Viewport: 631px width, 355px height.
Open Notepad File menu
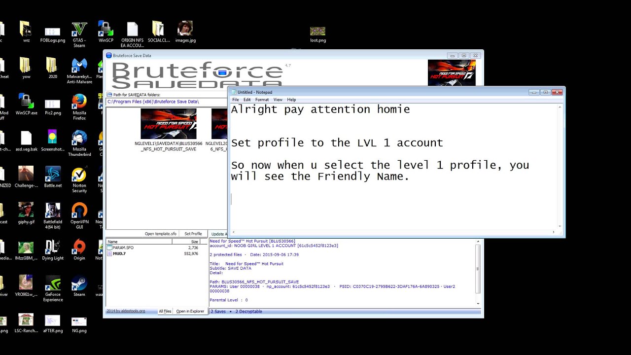(236, 100)
